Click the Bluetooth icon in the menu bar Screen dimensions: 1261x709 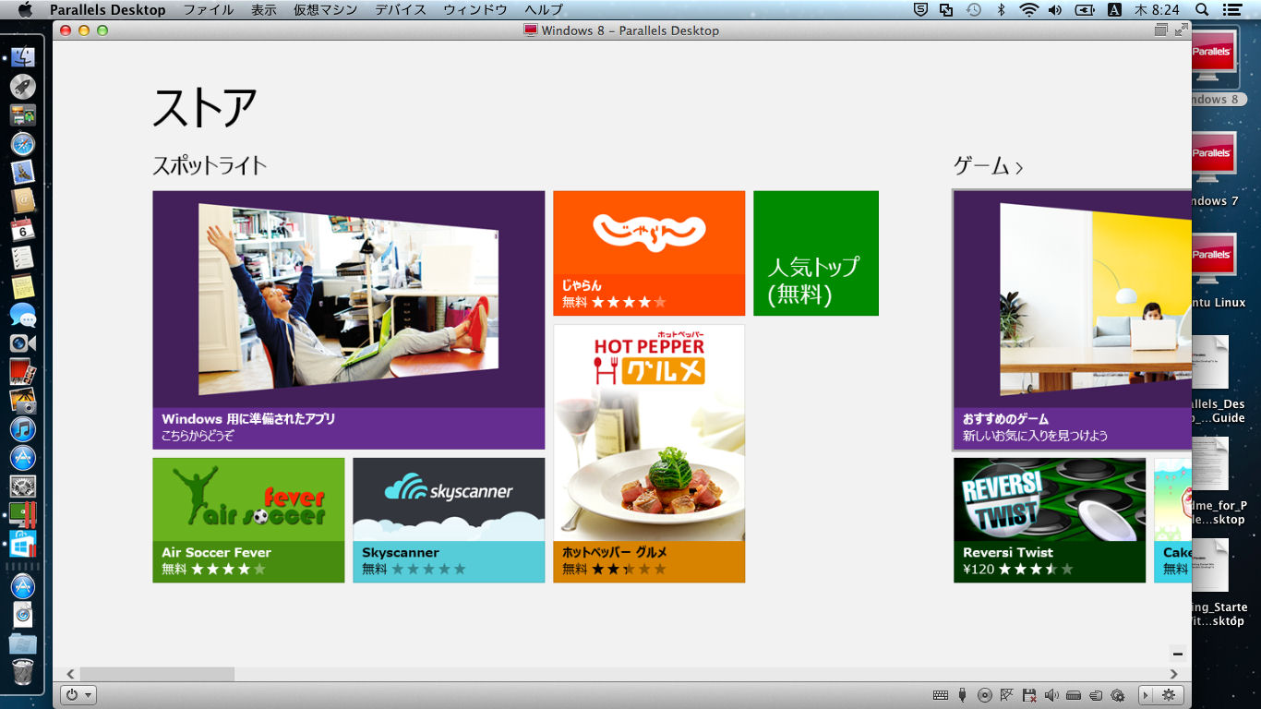pos(1001,9)
